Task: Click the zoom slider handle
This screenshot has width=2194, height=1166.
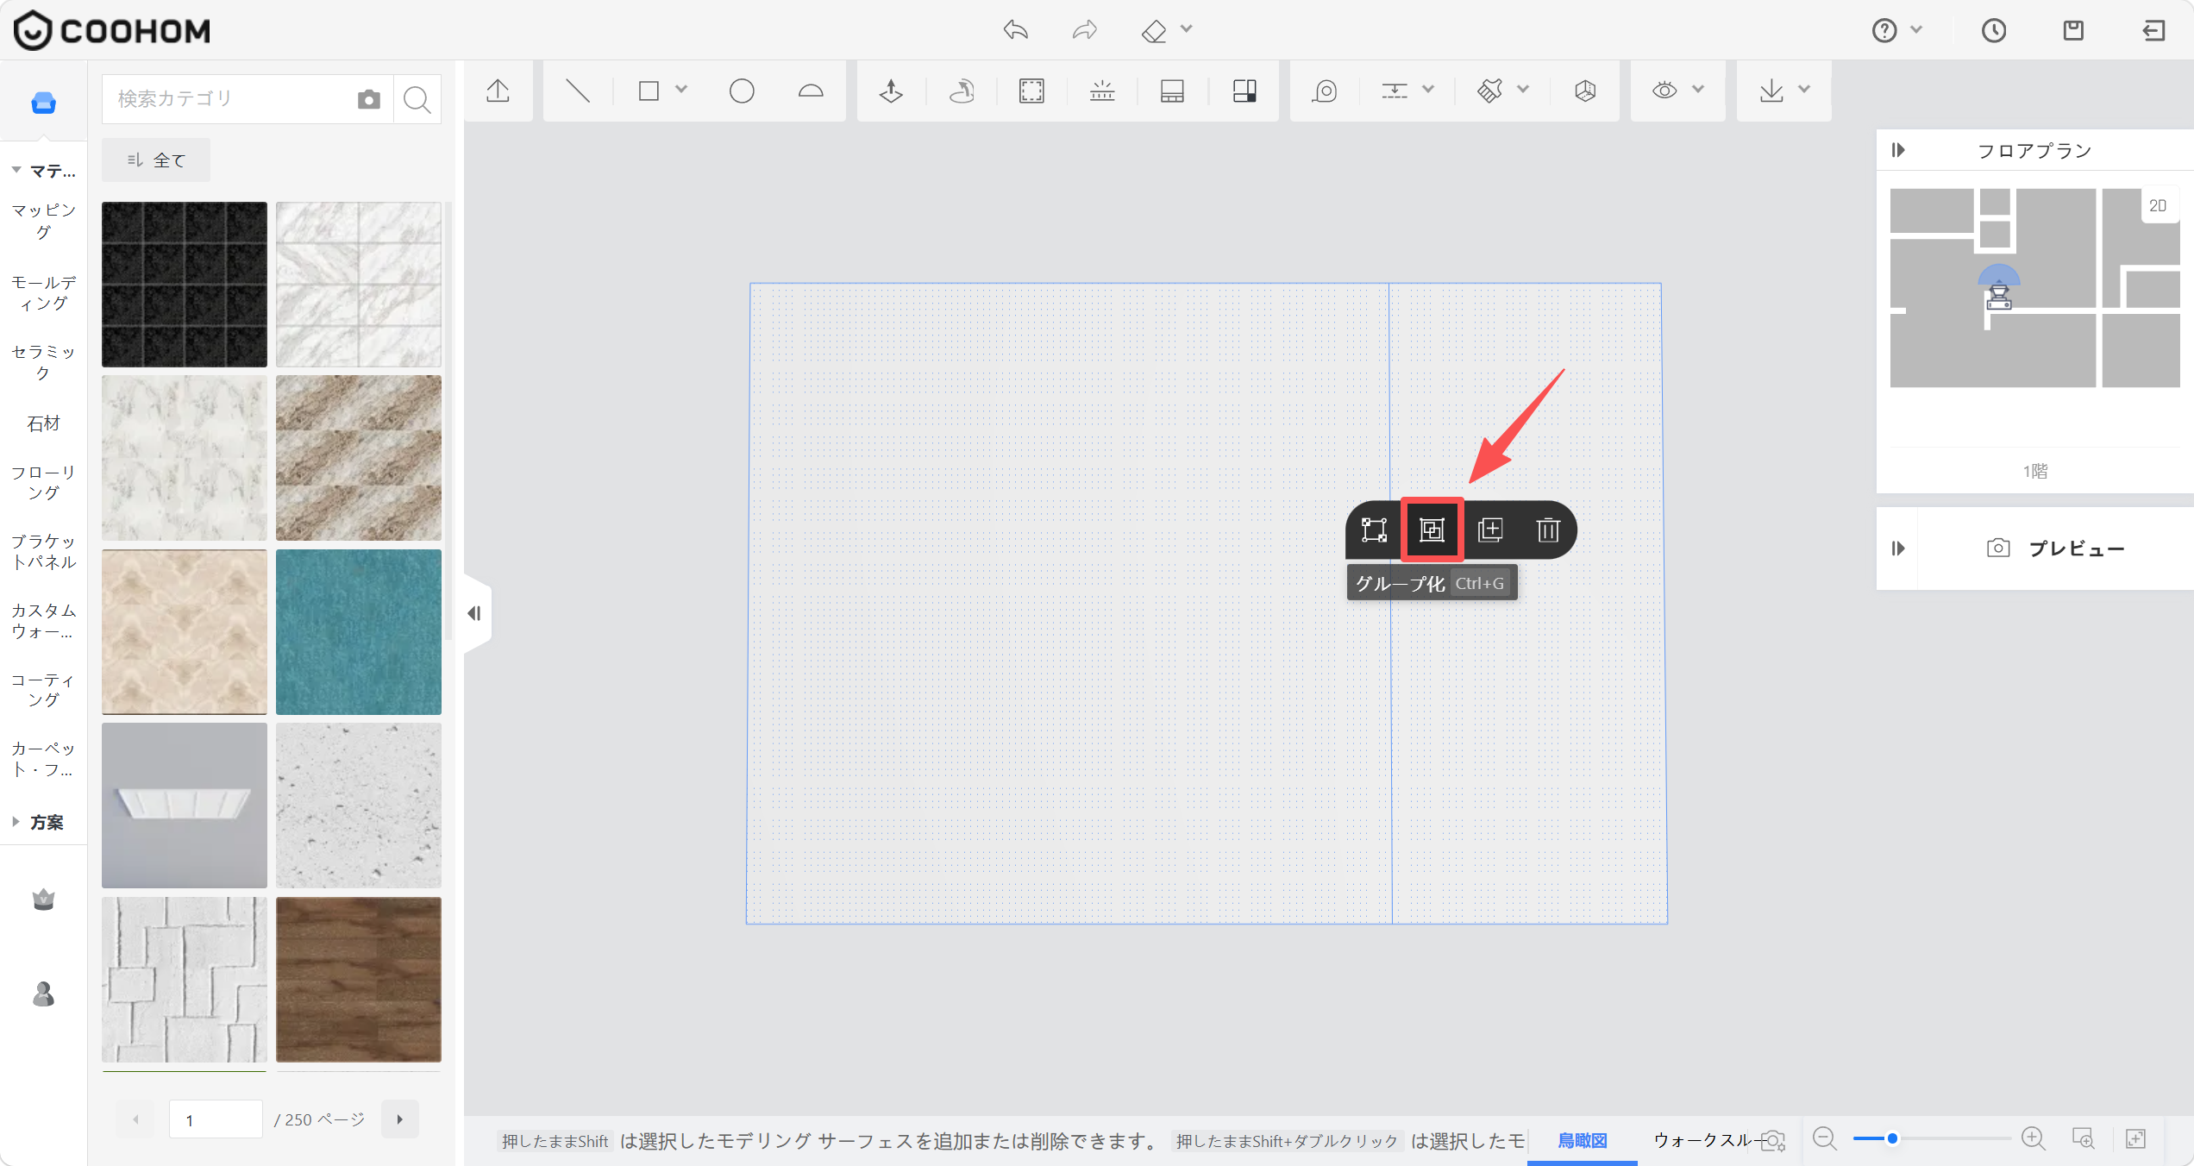Action: (1892, 1138)
